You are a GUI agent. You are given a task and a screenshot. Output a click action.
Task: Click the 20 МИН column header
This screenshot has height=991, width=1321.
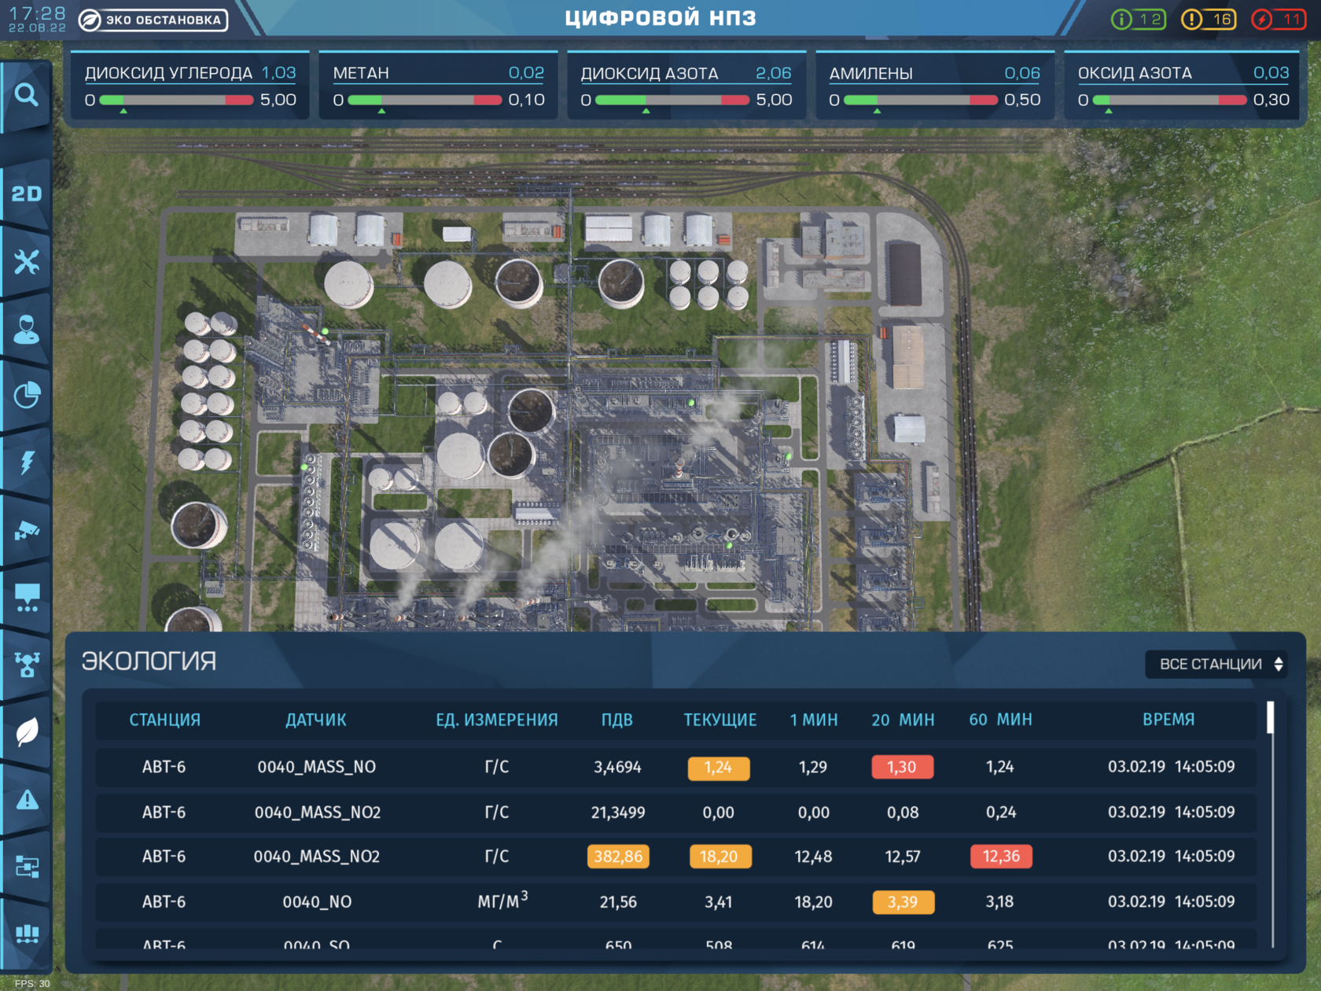coord(903,720)
